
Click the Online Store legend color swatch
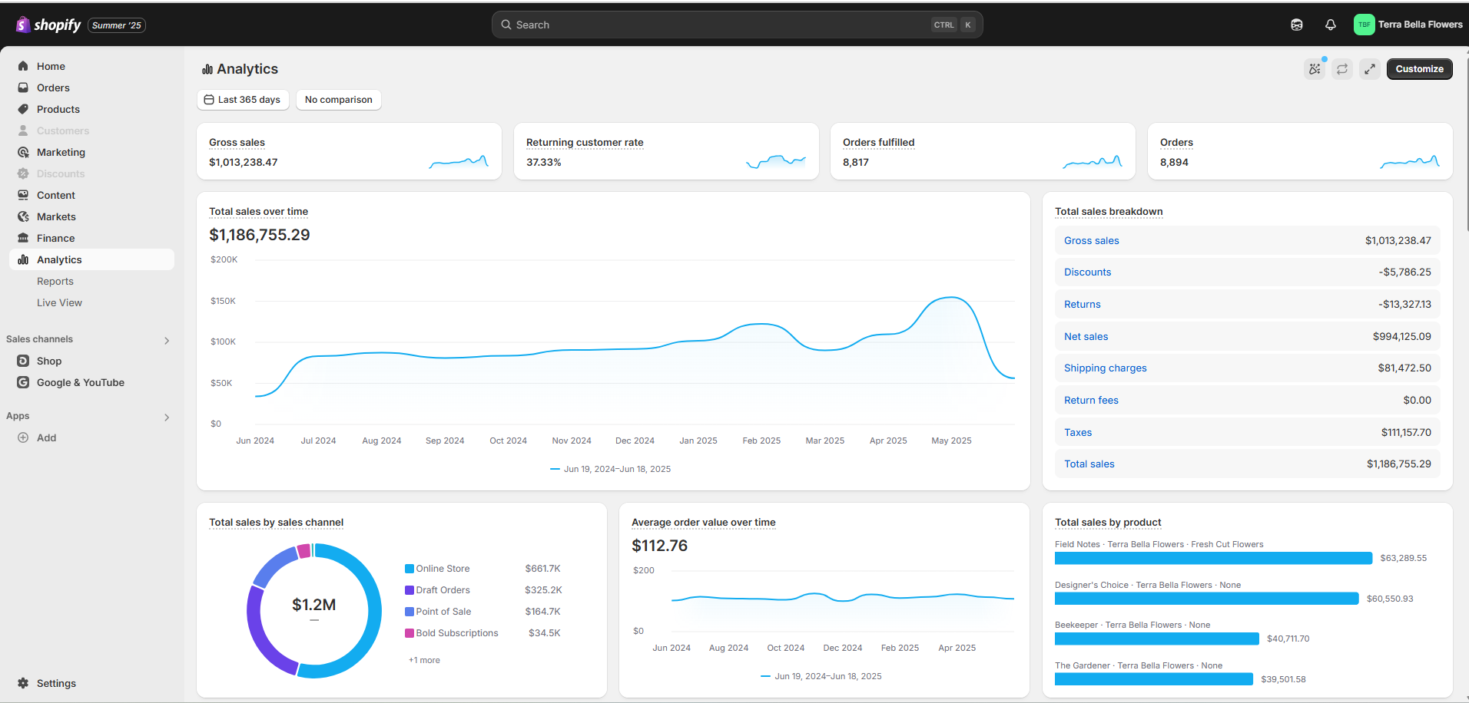[x=410, y=569]
